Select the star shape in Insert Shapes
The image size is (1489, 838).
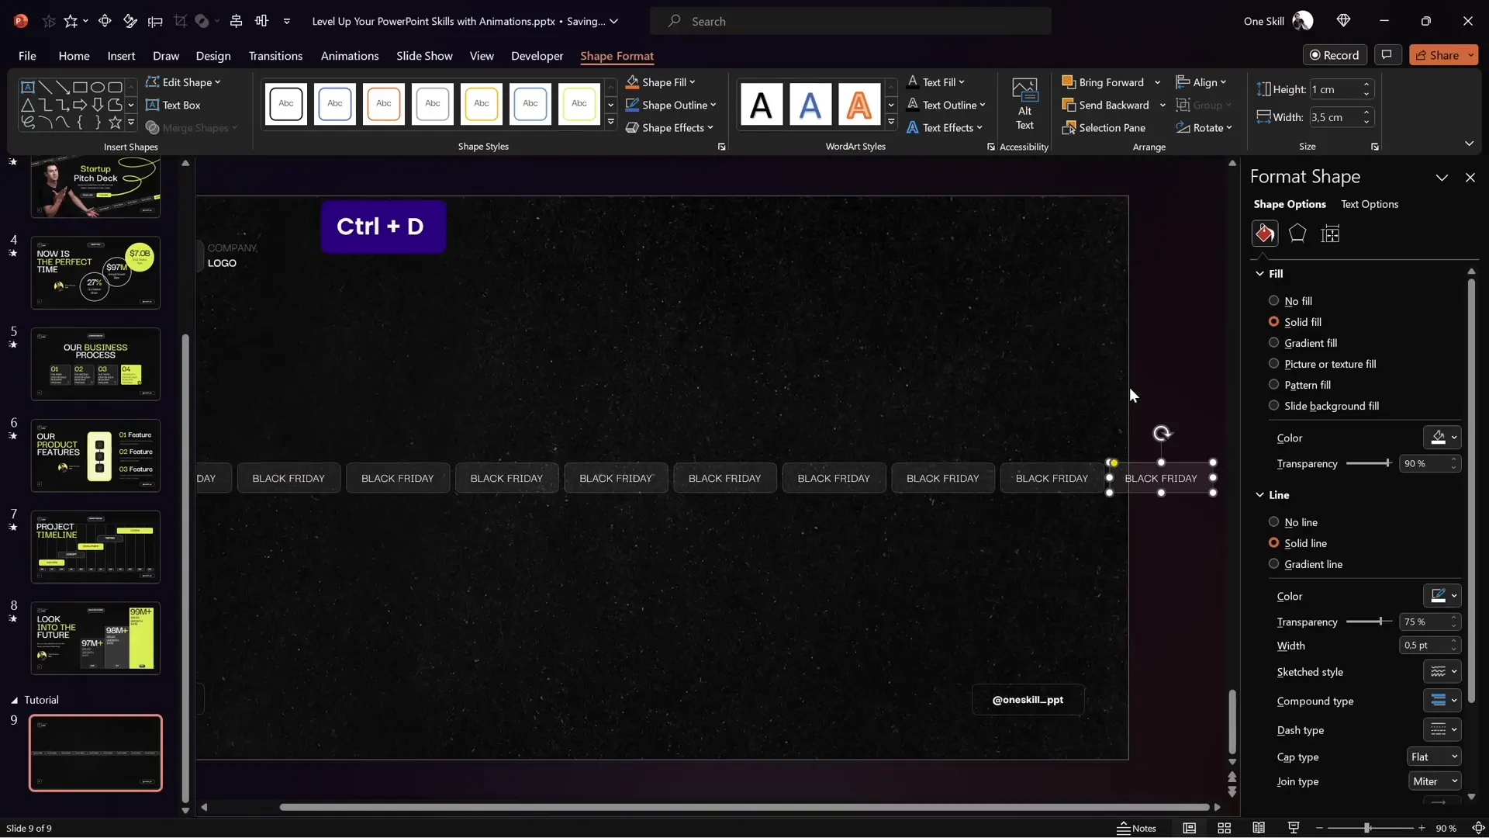click(x=115, y=122)
